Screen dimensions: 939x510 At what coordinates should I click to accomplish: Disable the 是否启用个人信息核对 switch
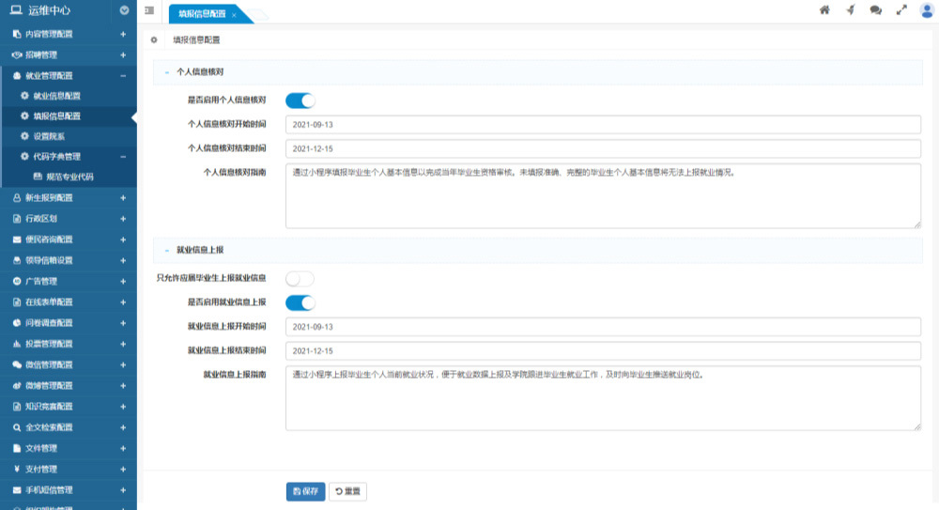tap(300, 100)
